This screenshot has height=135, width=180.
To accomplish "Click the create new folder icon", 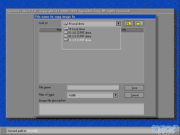I will (x=139, y=24).
